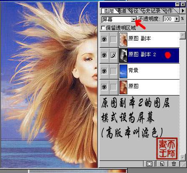This screenshot has height=173, width=187.
Task: Open the 屏幕 blend mode dropdown
Action: pyautogui.click(x=134, y=19)
